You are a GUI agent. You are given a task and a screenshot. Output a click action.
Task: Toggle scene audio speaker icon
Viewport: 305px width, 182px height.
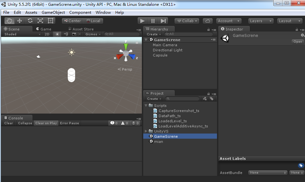pyautogui.click(x=66, y=34)
